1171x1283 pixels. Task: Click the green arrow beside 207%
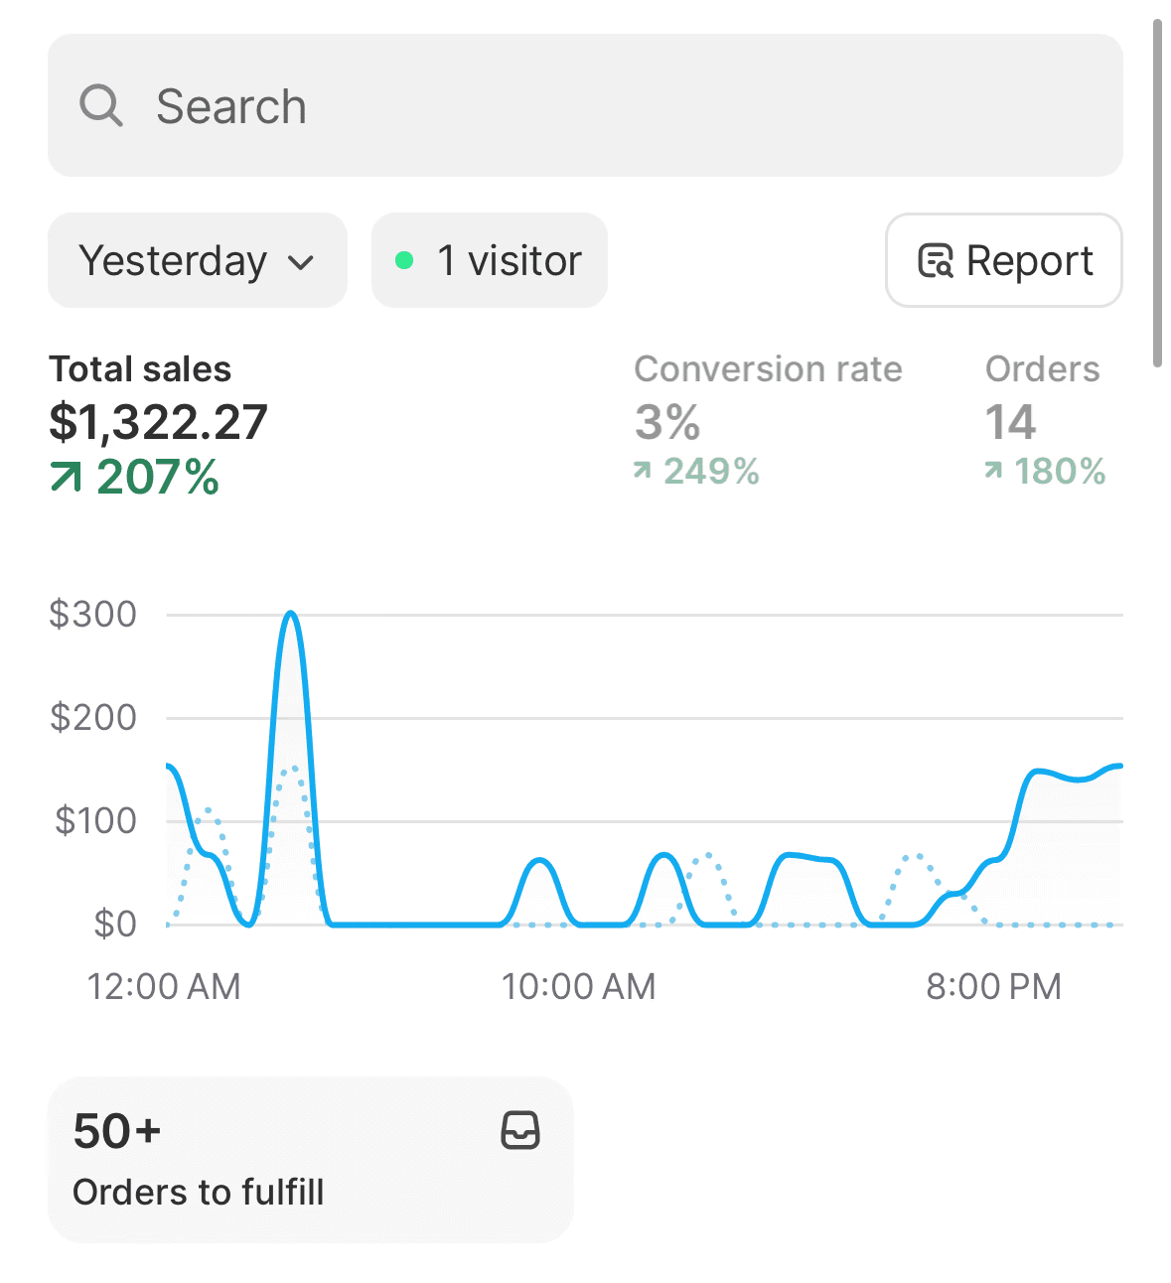(x=66, y=478)
